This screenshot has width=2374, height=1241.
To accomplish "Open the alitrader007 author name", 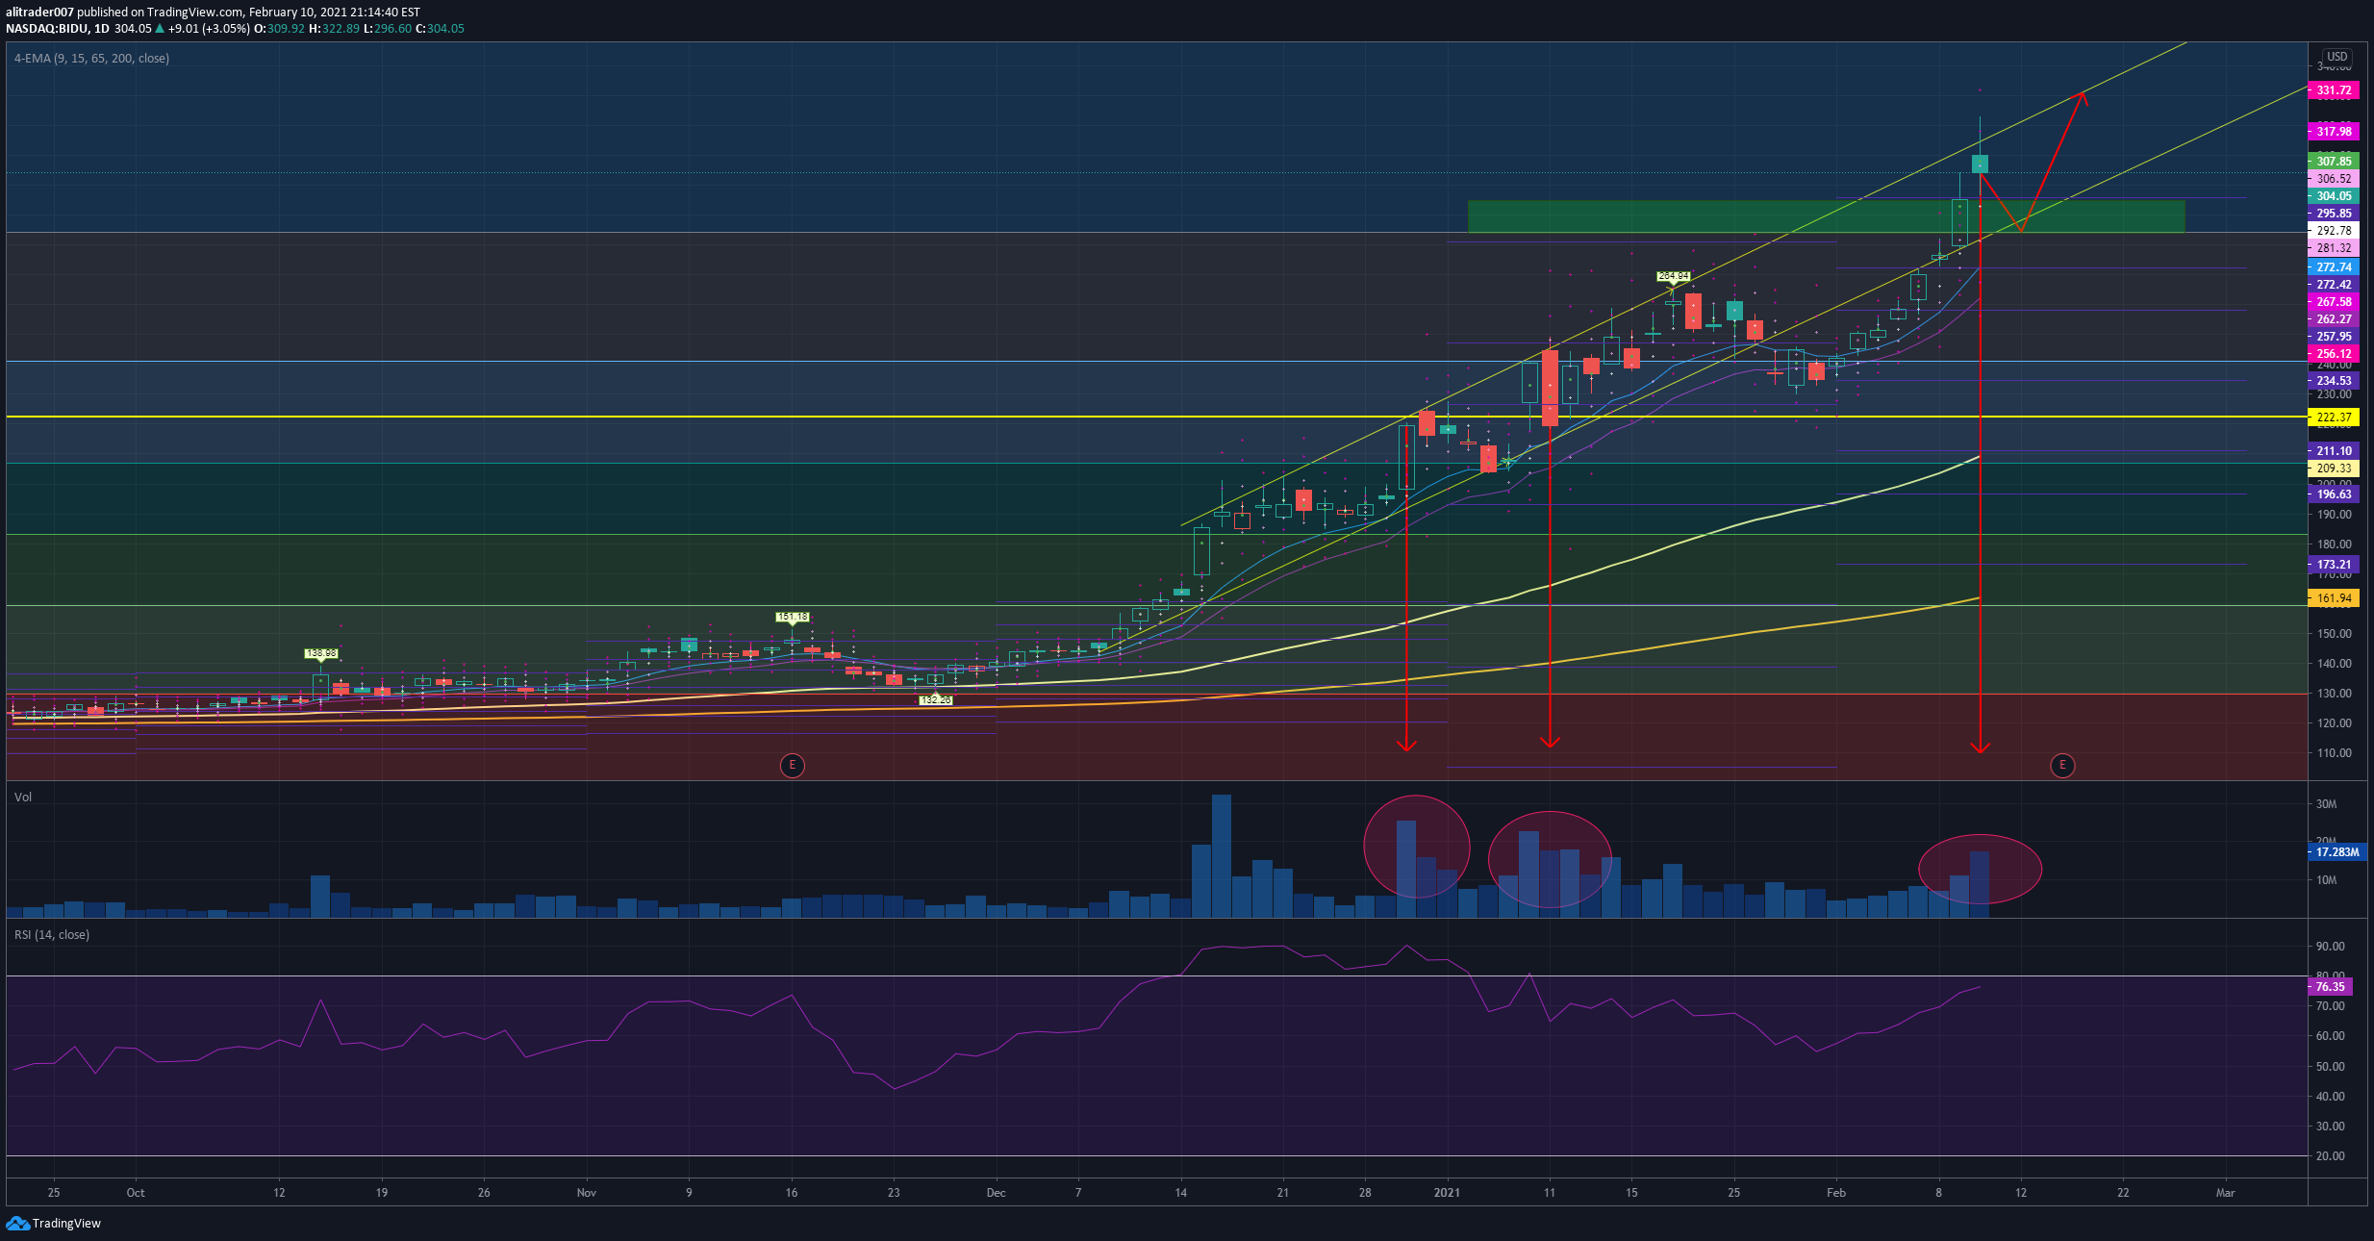I will (39, 13).
